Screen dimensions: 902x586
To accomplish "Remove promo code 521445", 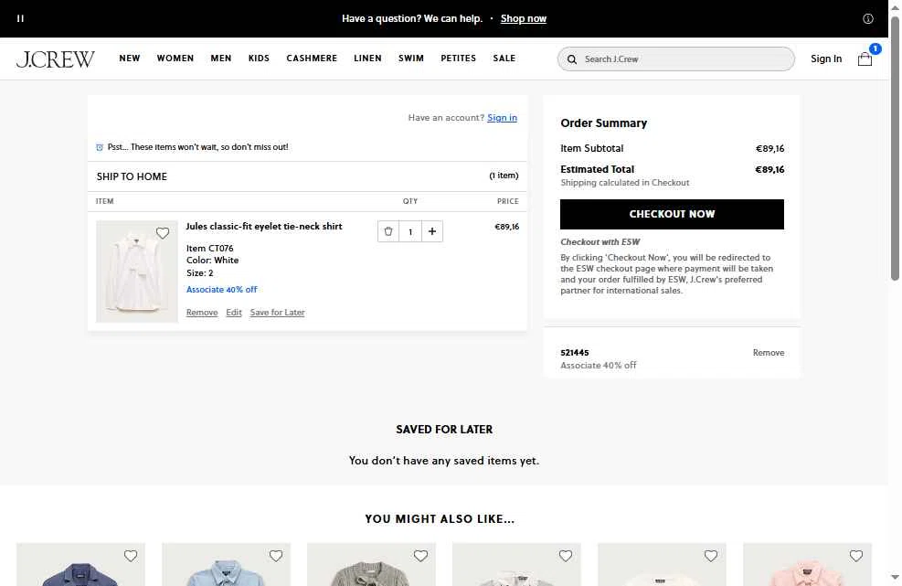I will 768,353.
